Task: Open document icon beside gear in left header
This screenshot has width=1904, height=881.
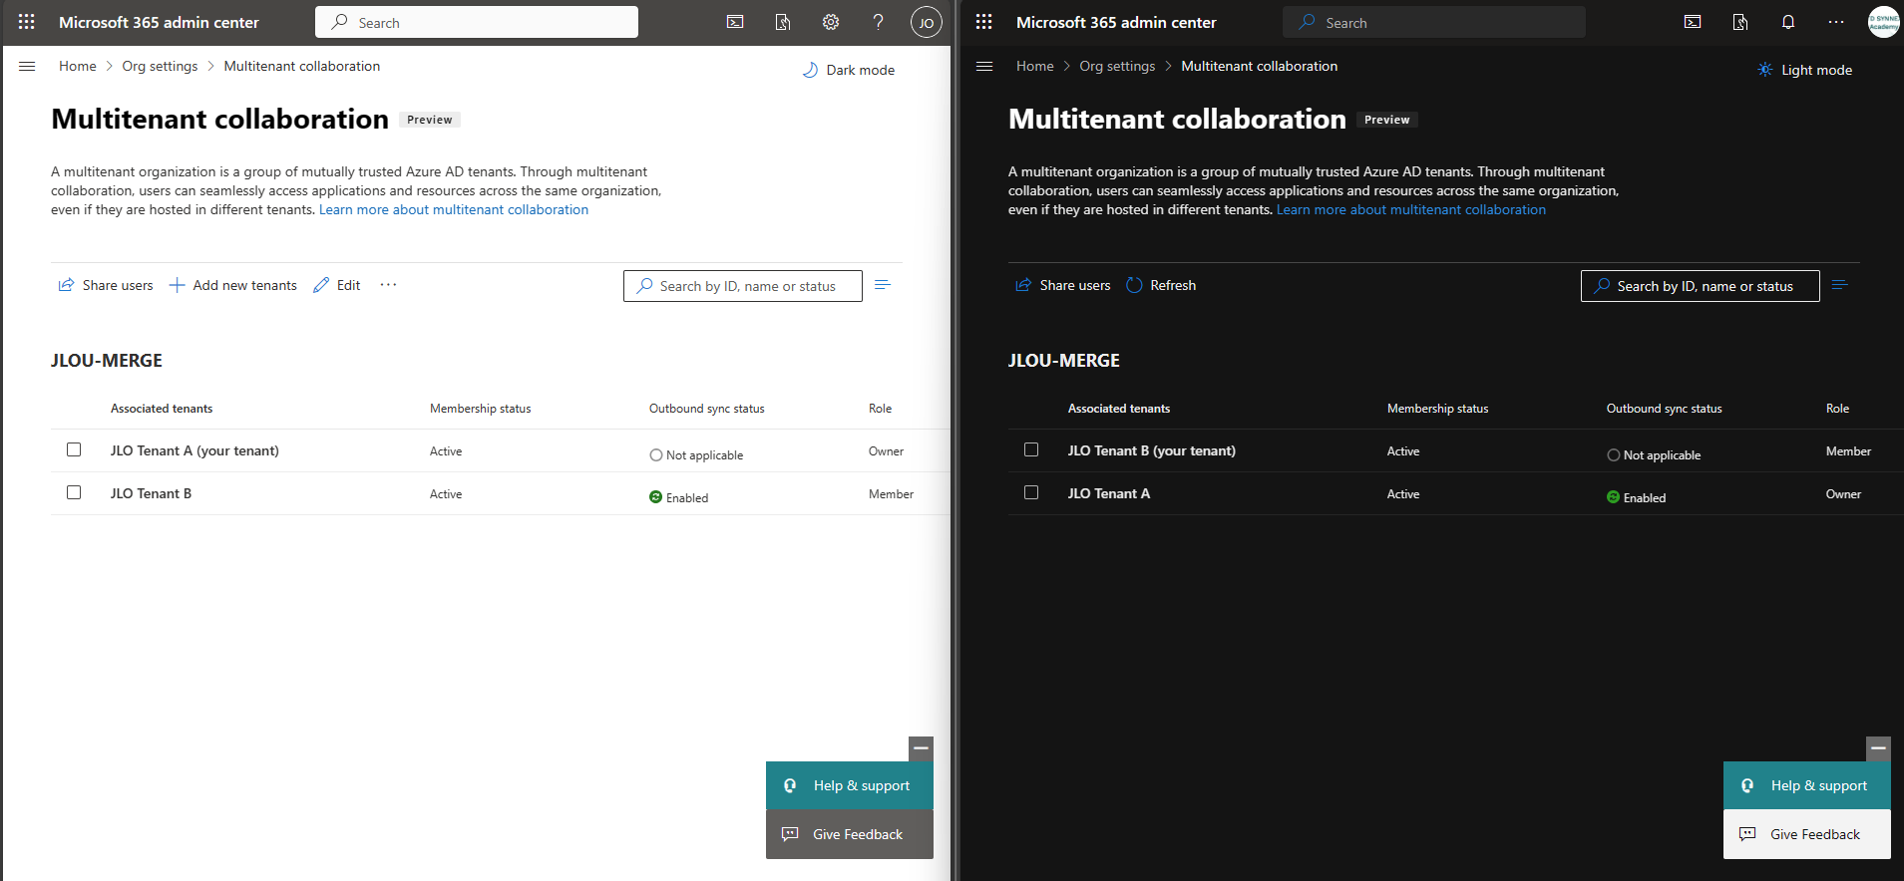Action: (783, 22)
